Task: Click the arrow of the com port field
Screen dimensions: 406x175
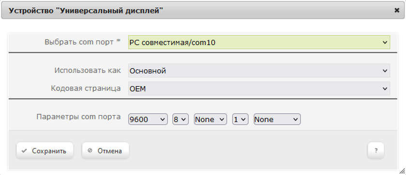Action: click(x=385, y=42)
